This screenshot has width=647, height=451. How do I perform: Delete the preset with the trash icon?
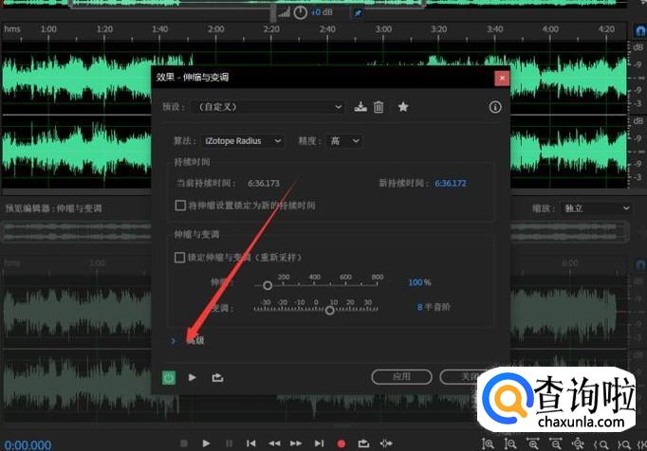tap(379, 108)
